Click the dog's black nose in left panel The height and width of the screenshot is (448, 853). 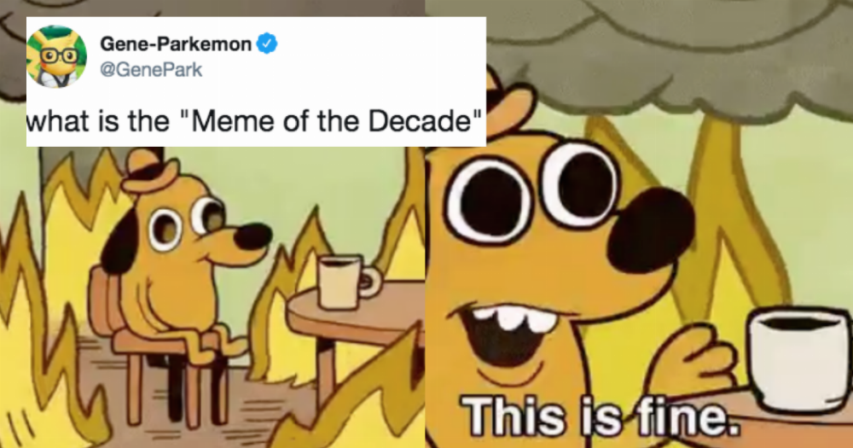coord(253,236)
